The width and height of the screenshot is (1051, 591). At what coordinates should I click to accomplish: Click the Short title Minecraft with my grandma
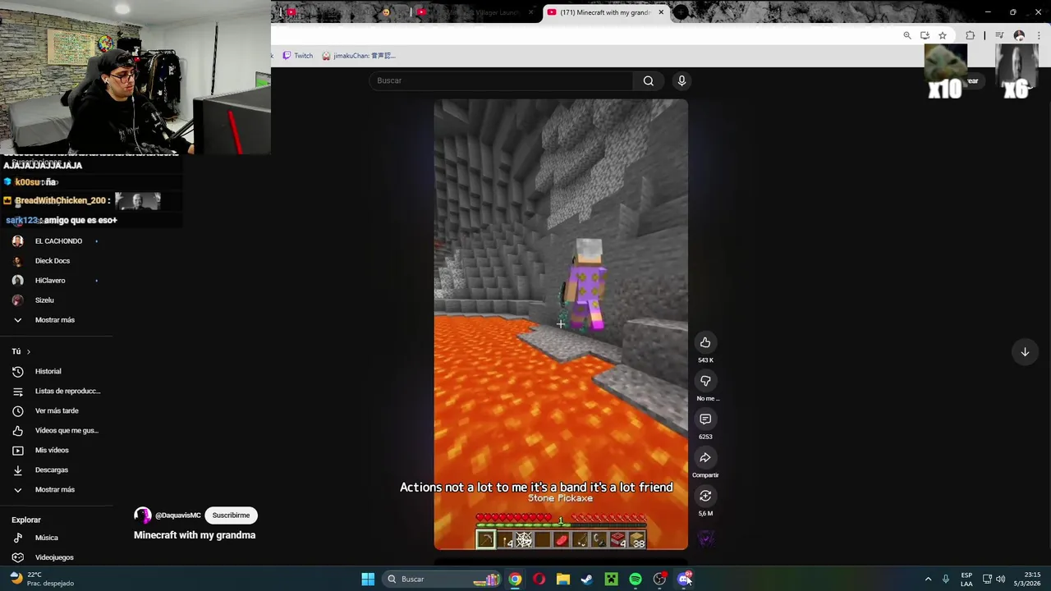pos(195,535)
